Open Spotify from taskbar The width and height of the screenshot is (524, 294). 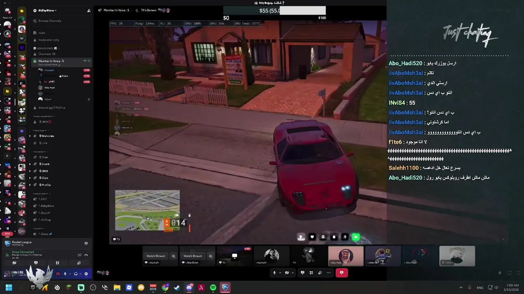(x=213, y=287)
